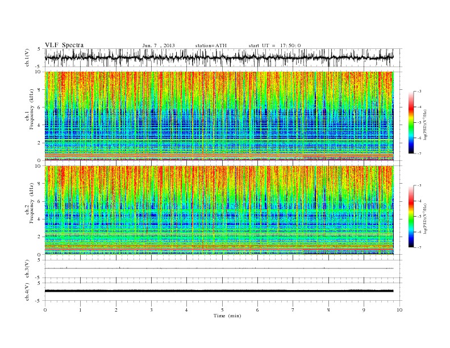Click the ch.4 voltage waveform trace
The image size is (450, 348).
coord(219,291)
